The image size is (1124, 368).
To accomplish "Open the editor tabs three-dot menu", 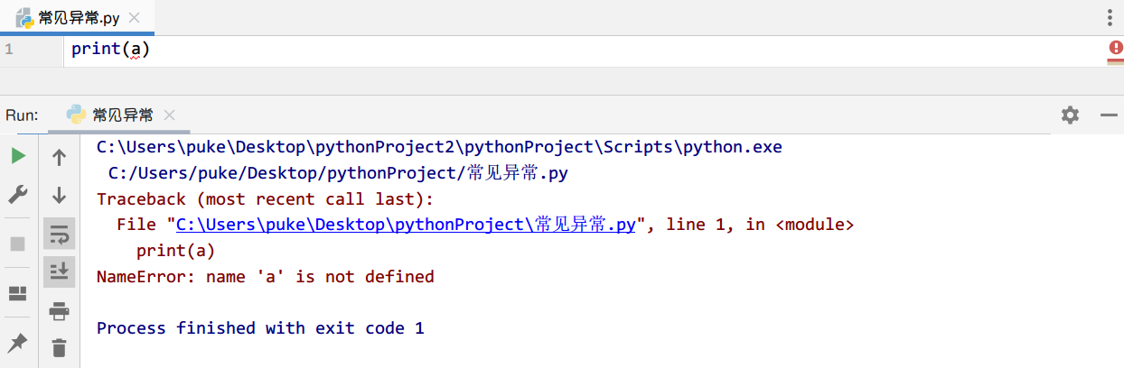I will click(x=1110, y=17).
